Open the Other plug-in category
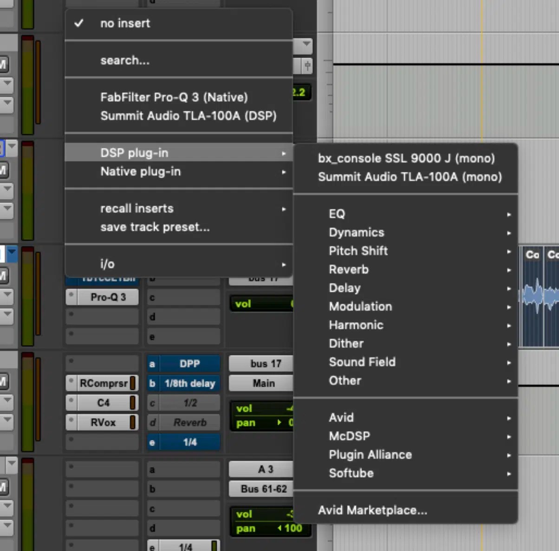This screenshot has height=551, width=559. pyautogui.click(x=406, y=380)
